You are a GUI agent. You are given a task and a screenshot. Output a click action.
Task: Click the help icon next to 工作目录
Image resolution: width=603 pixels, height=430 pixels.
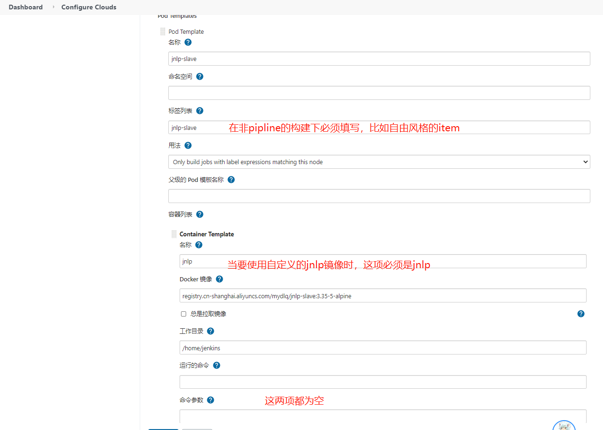click(x=210, y=331)
